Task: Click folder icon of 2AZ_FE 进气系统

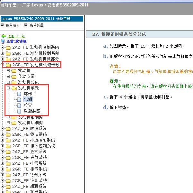Action: (x=8, y=152)
